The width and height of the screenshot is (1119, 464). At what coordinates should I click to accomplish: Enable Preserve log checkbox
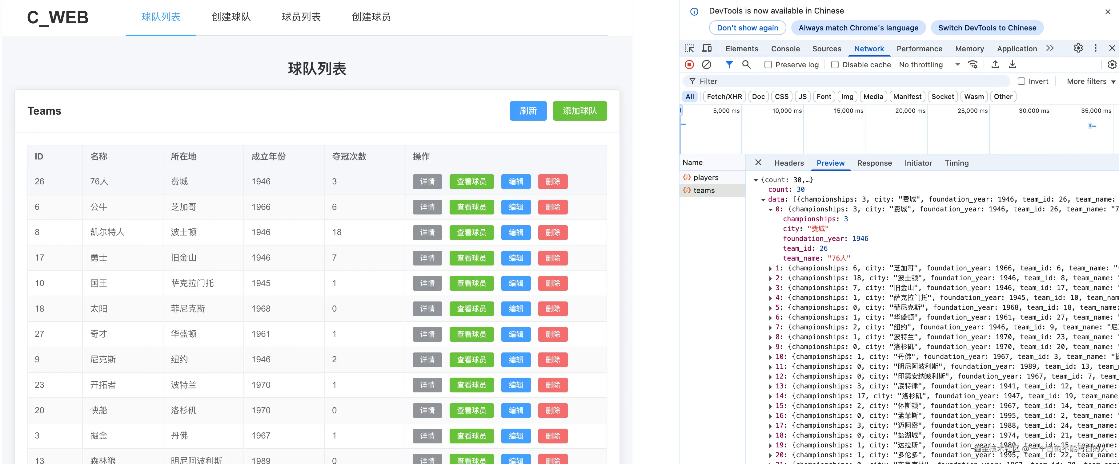tap(768, 65)
